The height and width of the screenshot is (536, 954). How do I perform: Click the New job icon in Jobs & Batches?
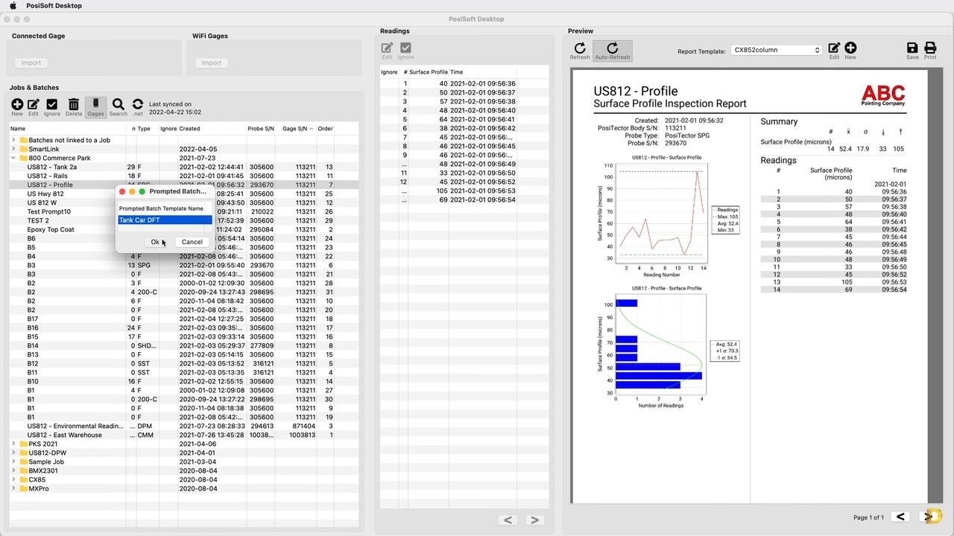(x=17, y=105)
